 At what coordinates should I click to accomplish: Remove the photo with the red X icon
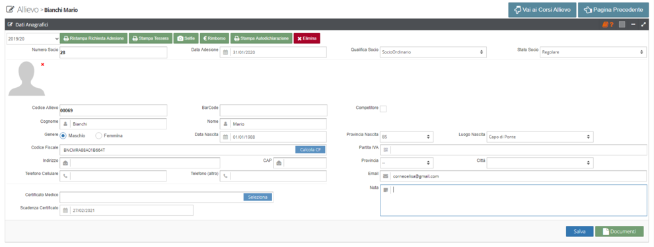[42, 64]
